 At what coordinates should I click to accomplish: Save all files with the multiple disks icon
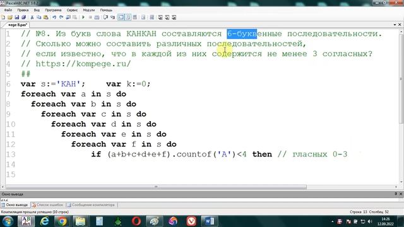pos(24,17)
